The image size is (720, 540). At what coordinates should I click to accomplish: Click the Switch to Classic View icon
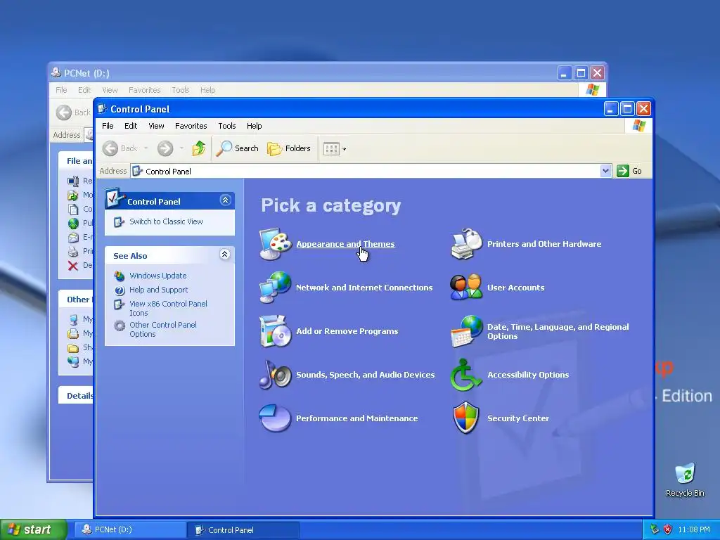(x=119, y=221)
